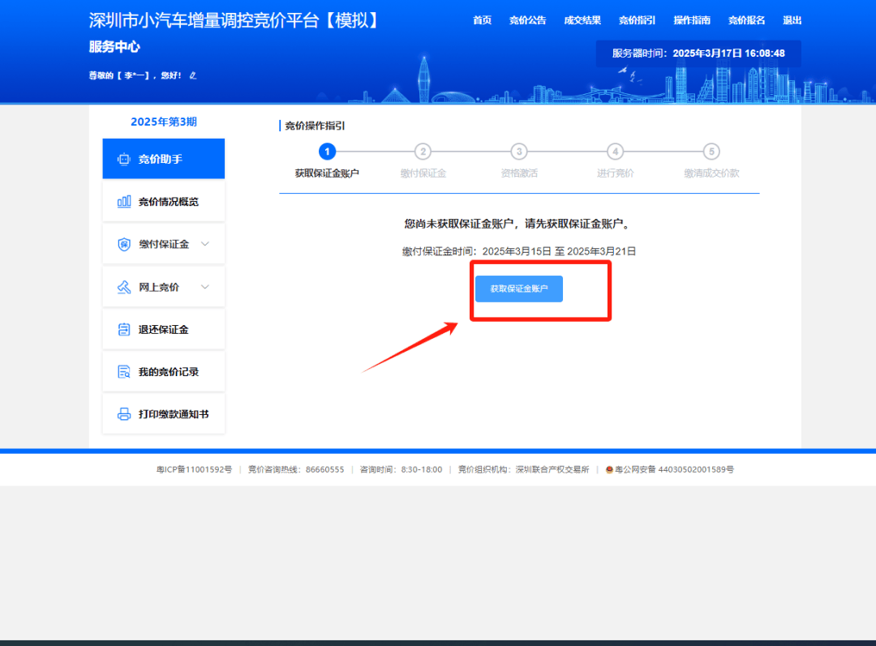The height and width of the screenshot is (646, 876).
Task: Click the edit pencil icon beside username greeting
Action: [x=193, y=75]
